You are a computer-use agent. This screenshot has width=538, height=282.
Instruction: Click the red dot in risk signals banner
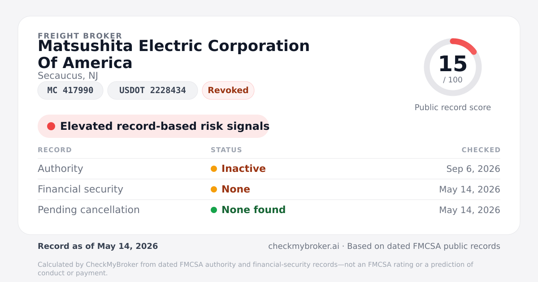click(x=51, y=126)
